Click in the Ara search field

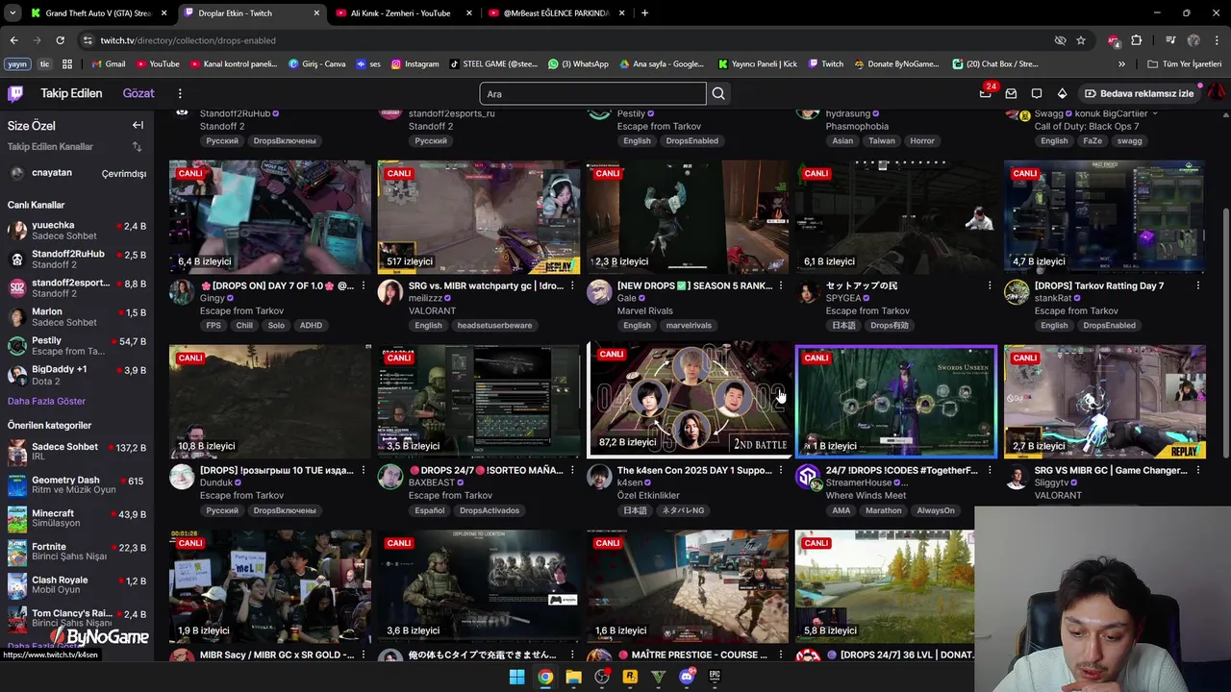(592, 93)
